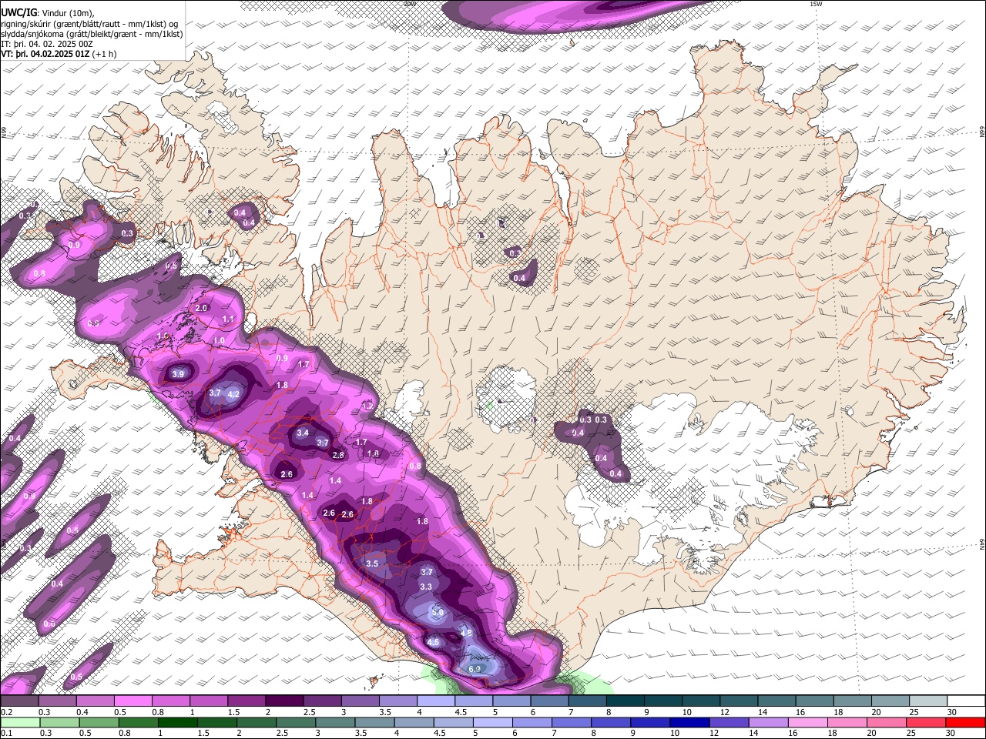Screen dimensions: 986x739
Task: Click the 20W longitude label
Action: click(409, 4)
